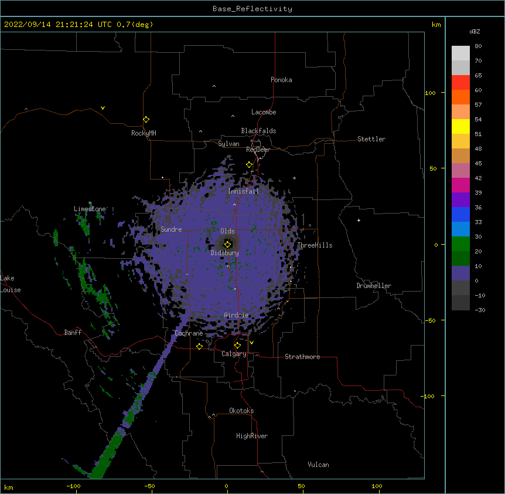Click the Cochrane label
The height and width of the screenshot is (494, 505).
(x=189, y=333)
